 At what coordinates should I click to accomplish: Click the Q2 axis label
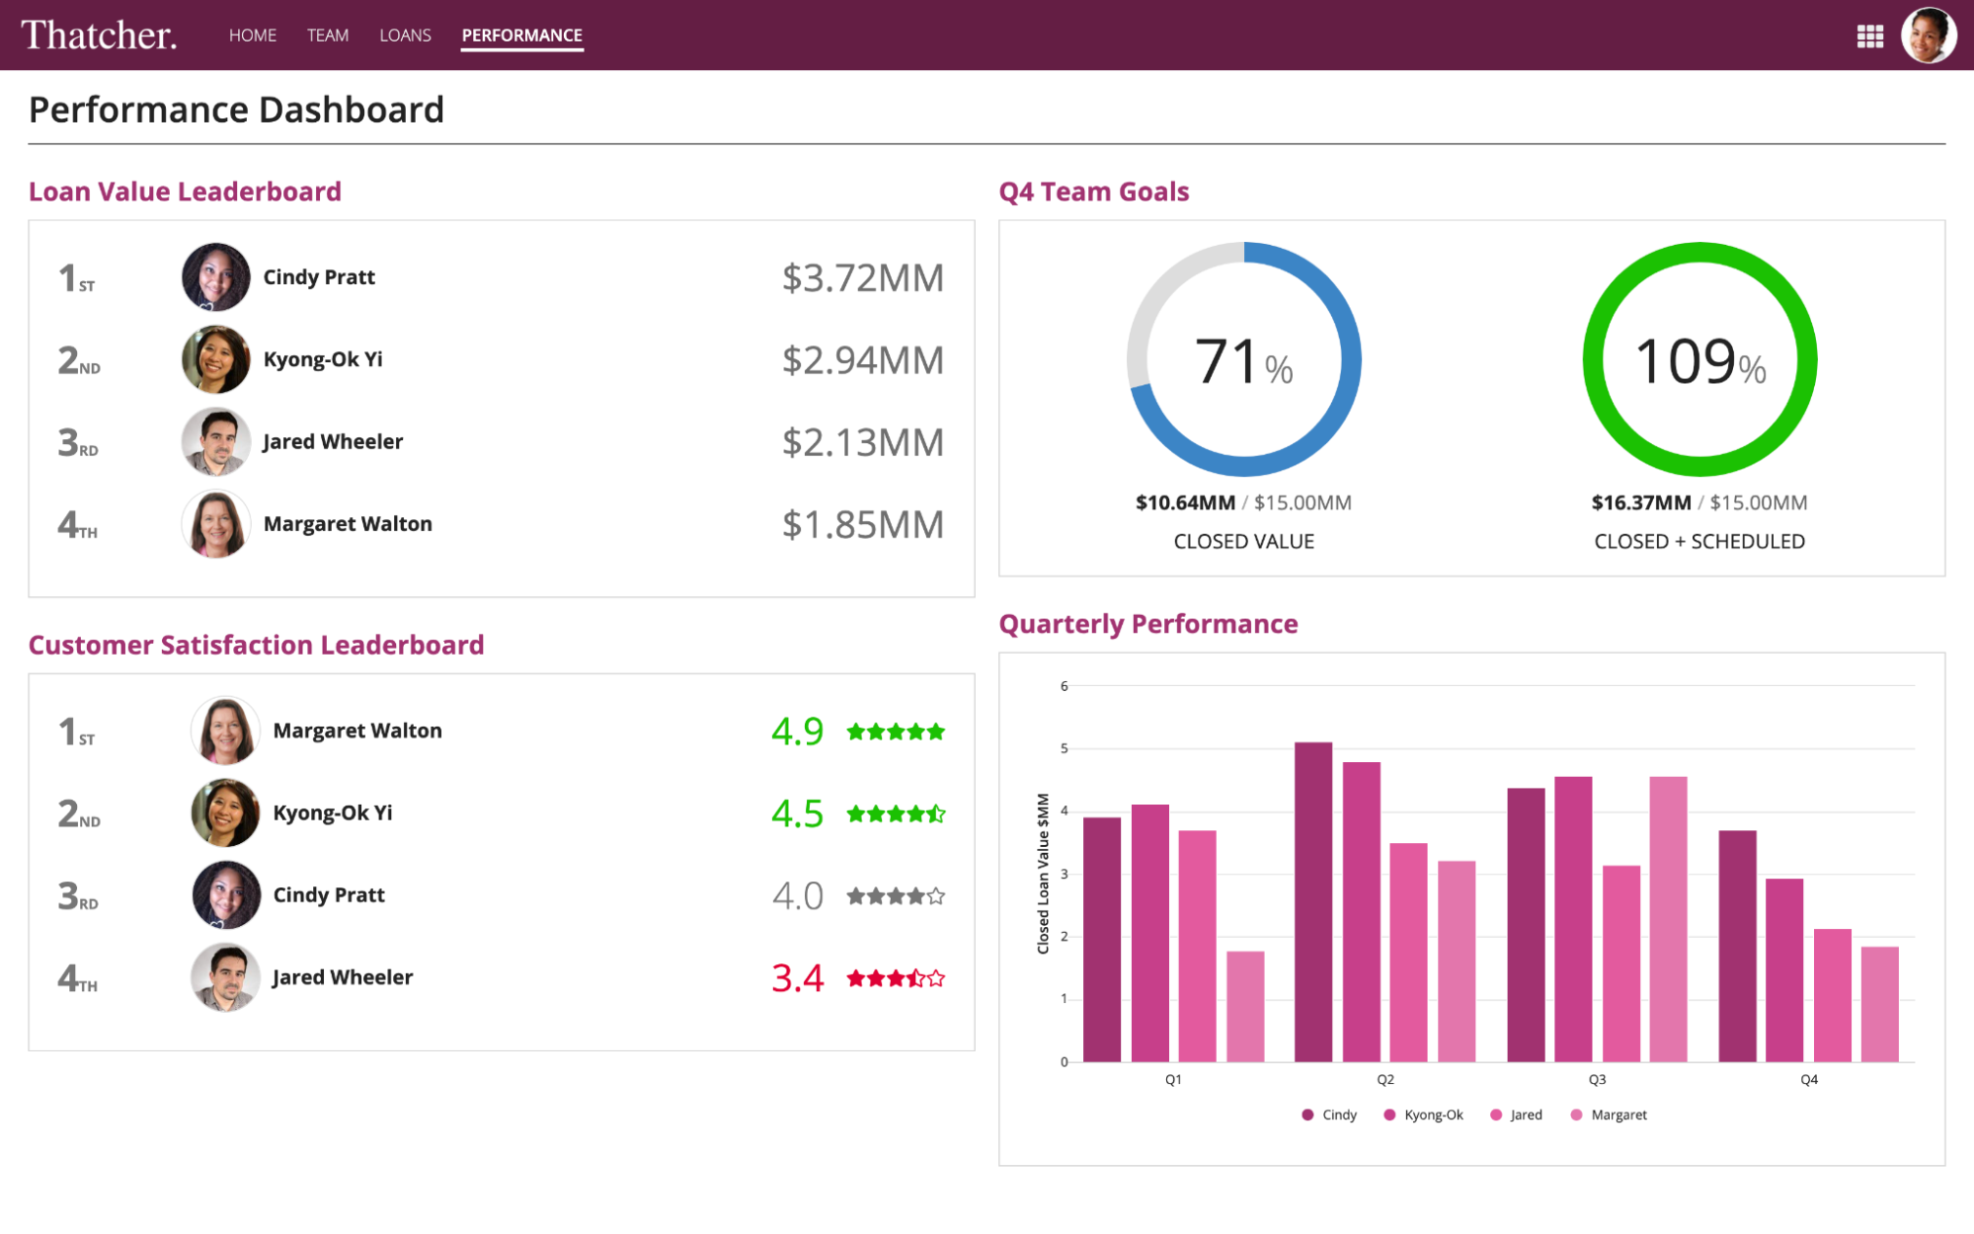coord(1385,1080)
